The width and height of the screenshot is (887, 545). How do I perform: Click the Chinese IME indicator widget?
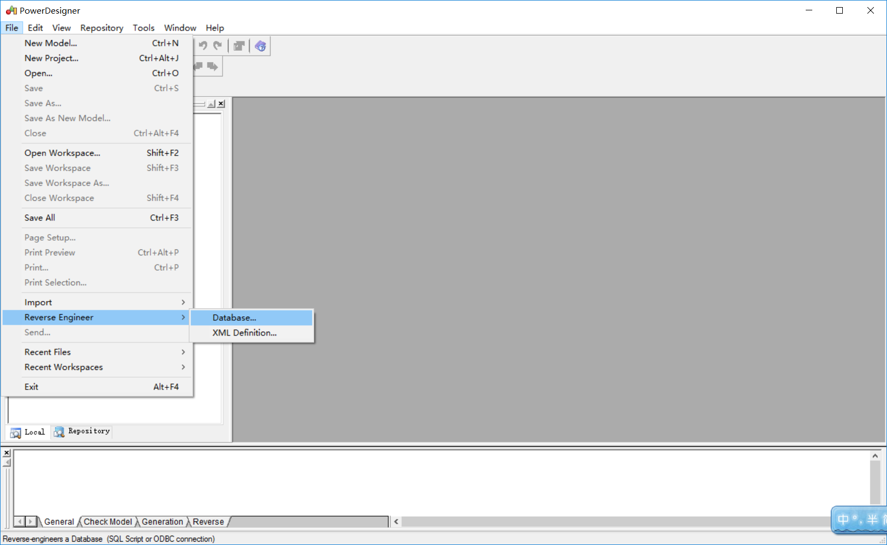click(x=858, y=519)
